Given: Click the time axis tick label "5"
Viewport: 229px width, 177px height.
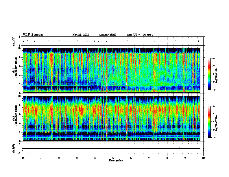Looking at the screenshot, I should point(113,158).
